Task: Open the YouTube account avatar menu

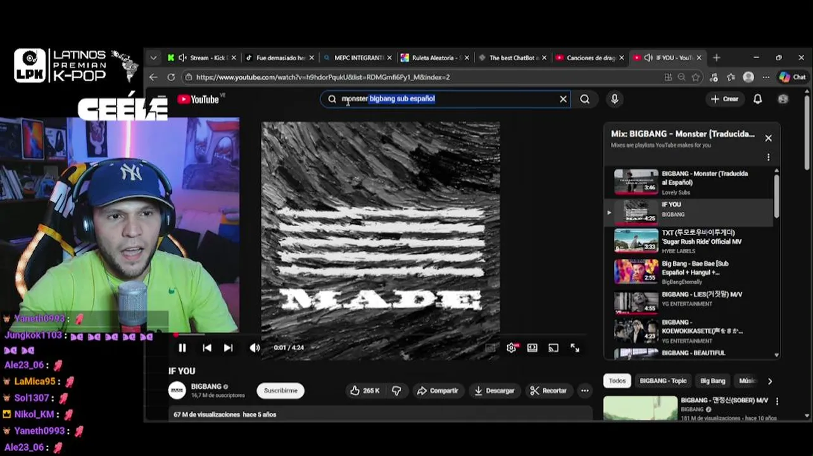Action: click(x=783, y=99)
